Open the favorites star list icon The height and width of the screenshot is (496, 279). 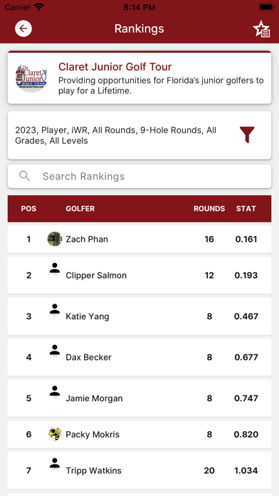pyautogui.click(x=261, y=29)
